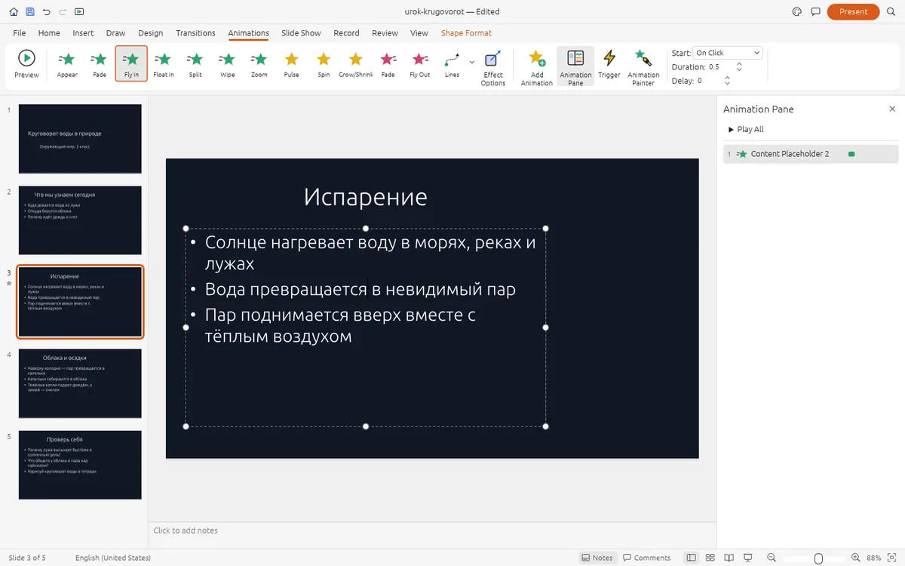Select the Fly In animation
The image size is (905, 566).
tap(131, 64)
